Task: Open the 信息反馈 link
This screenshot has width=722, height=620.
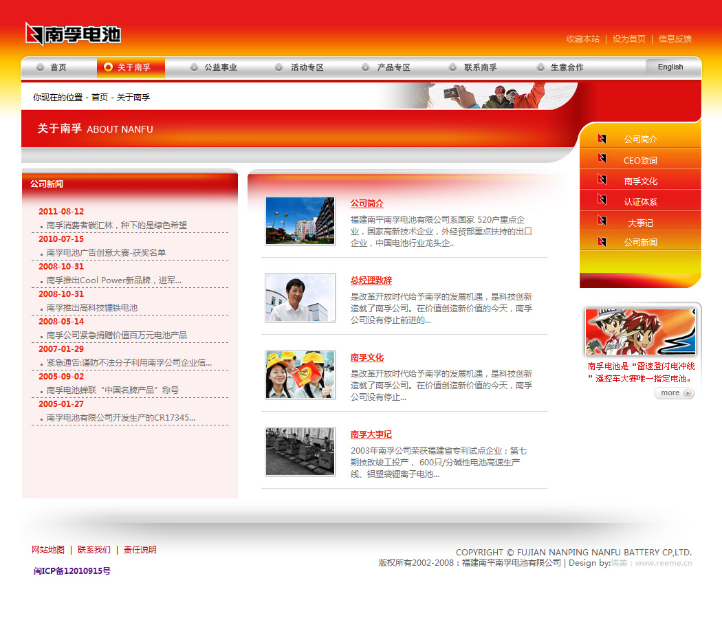Action: coord(675,39)
